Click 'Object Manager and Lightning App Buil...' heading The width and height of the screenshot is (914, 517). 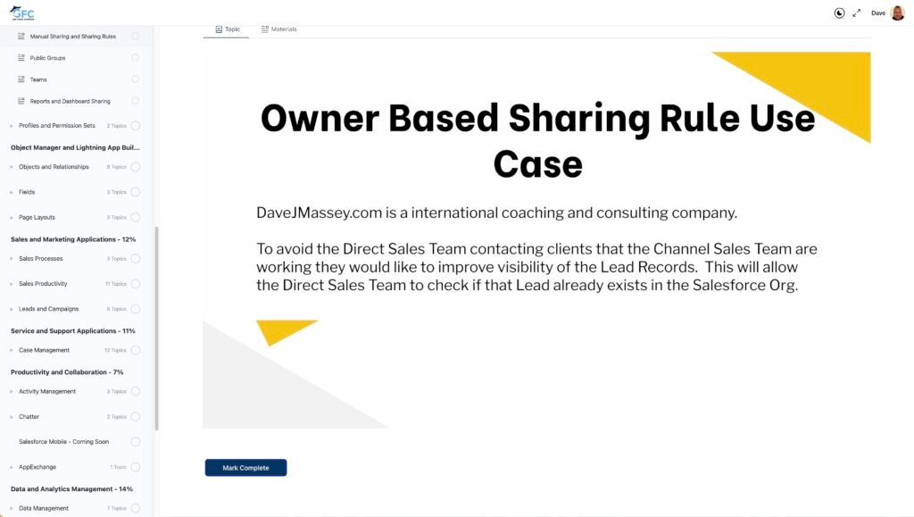coord(75,147)
